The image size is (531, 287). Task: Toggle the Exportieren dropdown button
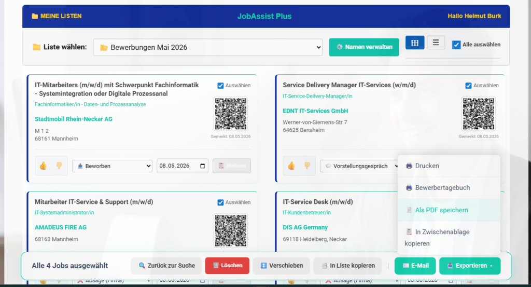[x=470, y=266]
